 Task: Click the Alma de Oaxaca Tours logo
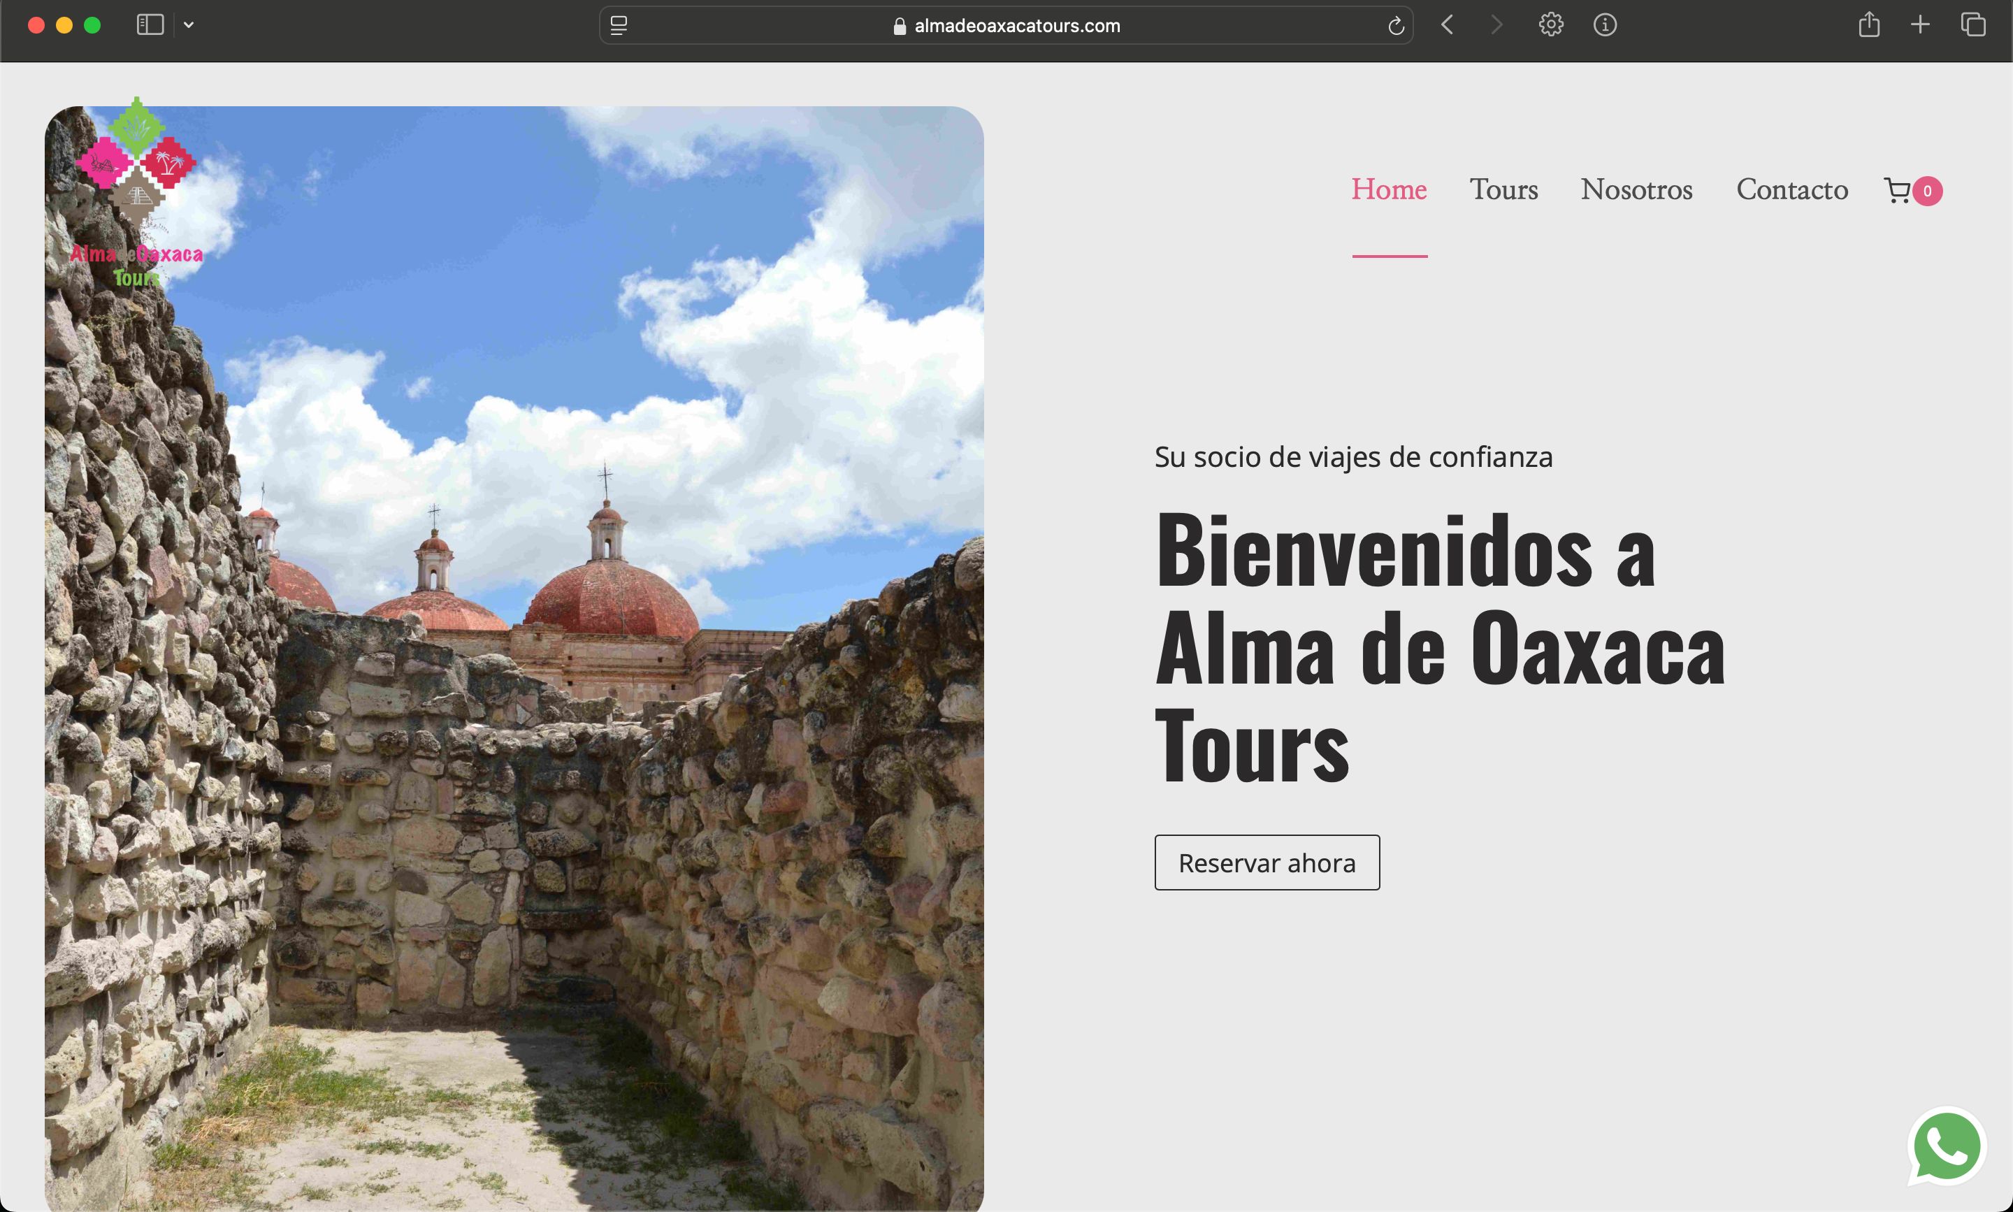tap(136, 193)
